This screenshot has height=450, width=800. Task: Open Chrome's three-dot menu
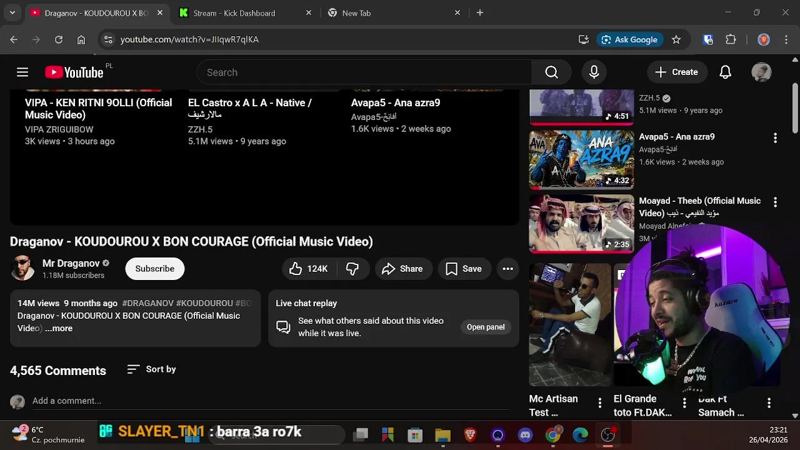pos(786,39)
